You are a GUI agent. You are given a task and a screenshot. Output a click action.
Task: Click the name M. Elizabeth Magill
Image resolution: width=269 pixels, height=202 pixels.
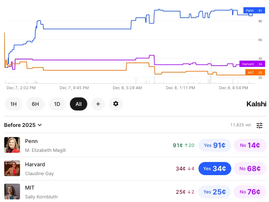[45, 150]
